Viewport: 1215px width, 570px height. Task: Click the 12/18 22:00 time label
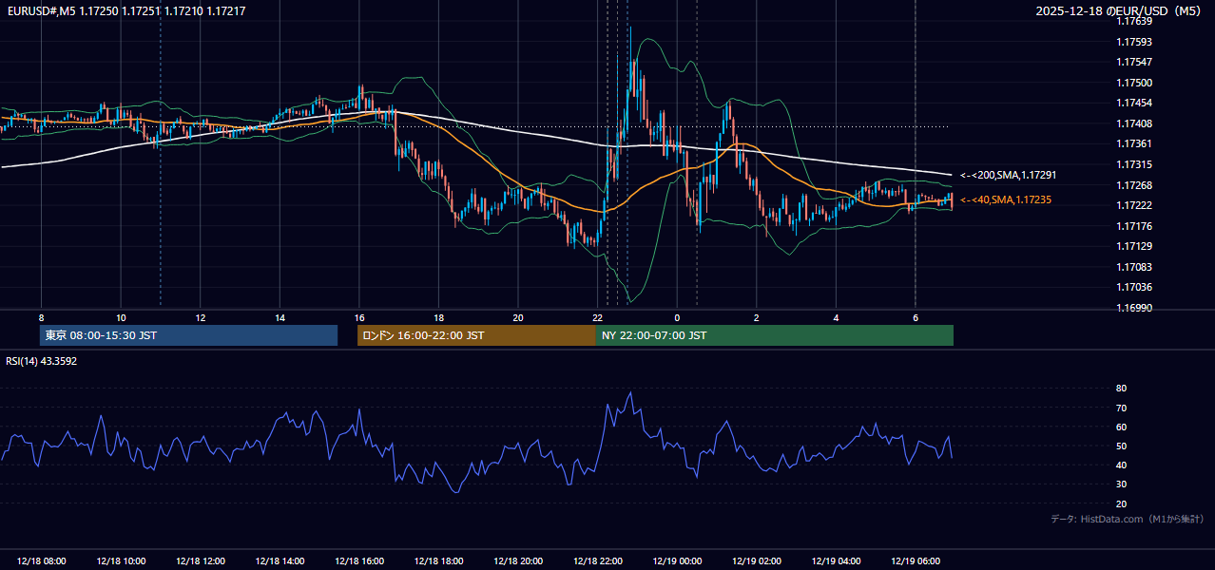pyautogui.click(x=598, y=561)
